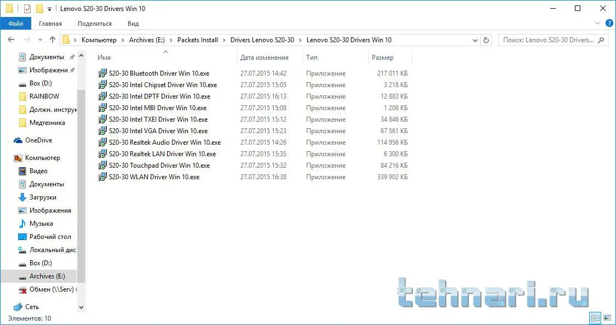Open the Поделиться ribbon tab
Viewport: 616px width, 325px height.
coord(95,24)
